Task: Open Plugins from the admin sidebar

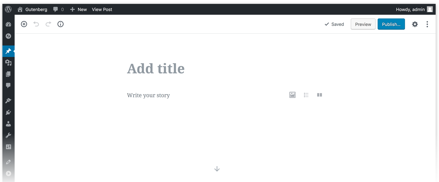Action: pos(8,112)
